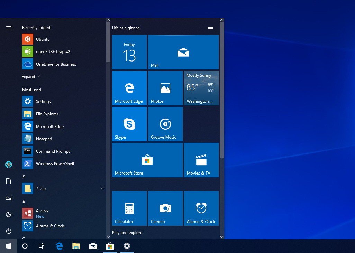Launch the Skype tile
355x253 pixels.
click(129, 124)
